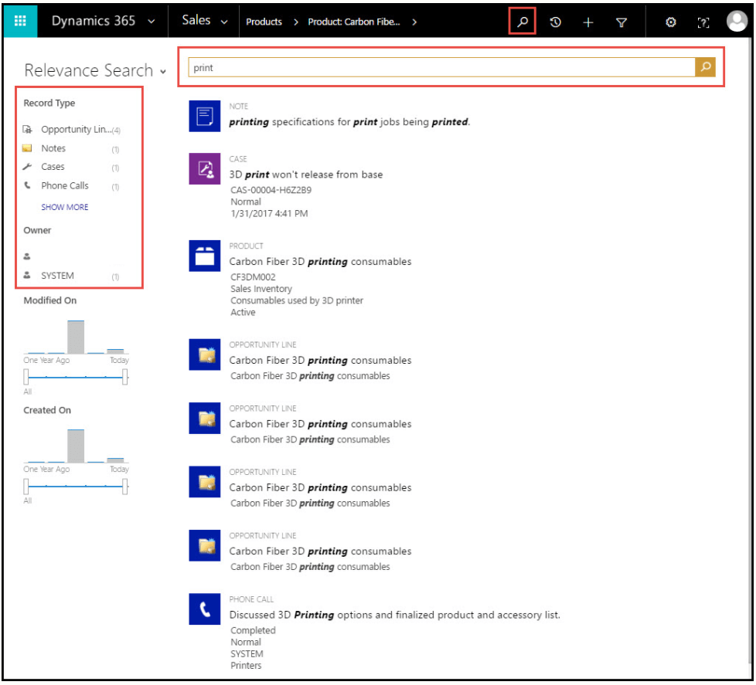Click 'Sales Inventory' in the product result

pyautogui.click(x=261, y=289)
